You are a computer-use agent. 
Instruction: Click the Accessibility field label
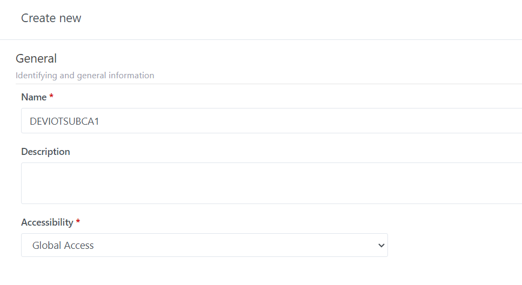coord(47,222)
